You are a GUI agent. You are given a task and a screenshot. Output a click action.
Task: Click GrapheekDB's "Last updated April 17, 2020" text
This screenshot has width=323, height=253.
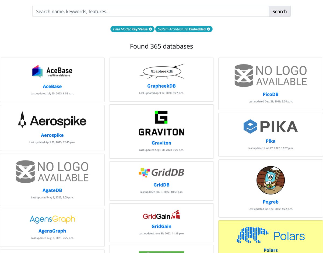tap(161, 93)
